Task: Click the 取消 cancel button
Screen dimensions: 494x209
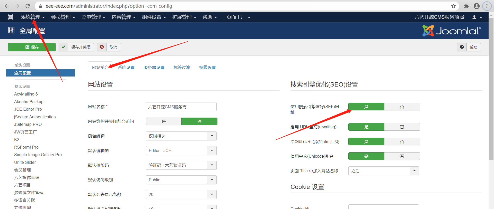Action: 109,47
